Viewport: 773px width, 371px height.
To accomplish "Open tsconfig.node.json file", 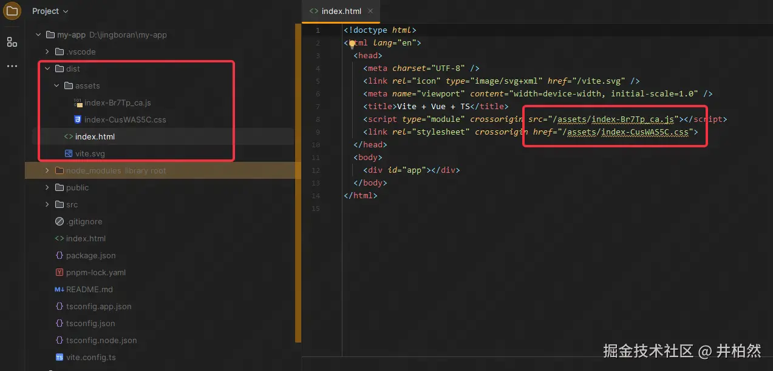I will (x=101, y=340).
